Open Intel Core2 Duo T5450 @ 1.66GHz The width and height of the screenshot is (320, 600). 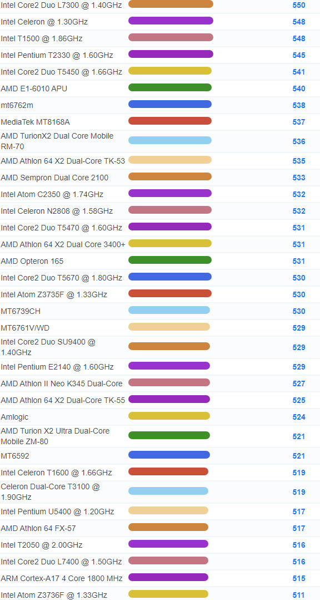(62, 72)
